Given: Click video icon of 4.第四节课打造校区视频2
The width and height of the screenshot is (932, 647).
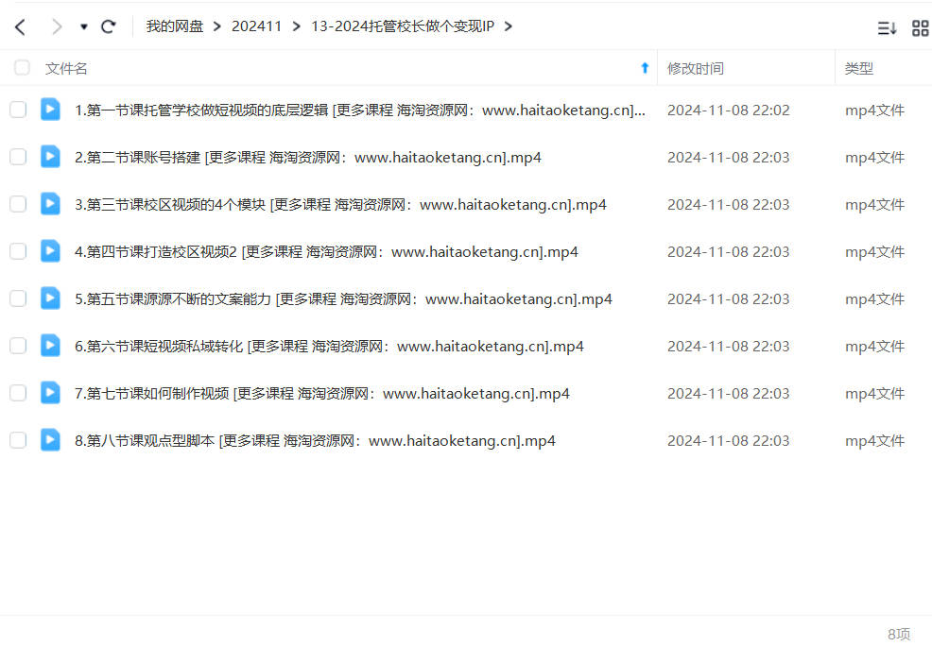Looking at the screenshot, I should click(50, 251).
